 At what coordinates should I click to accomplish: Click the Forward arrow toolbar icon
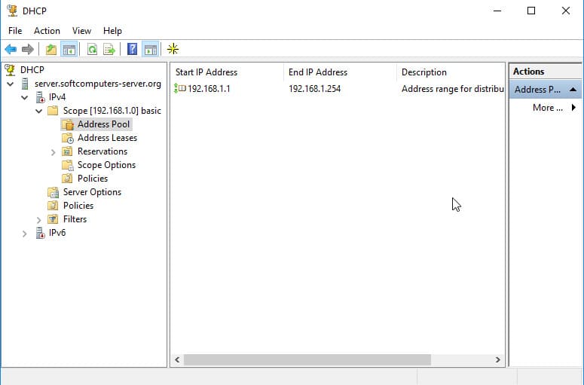pyautogui.click(x=28, y=50)
